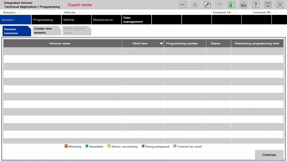Open help via question mark icon
This screenshot has height=161, width=287.
[255, 5]
